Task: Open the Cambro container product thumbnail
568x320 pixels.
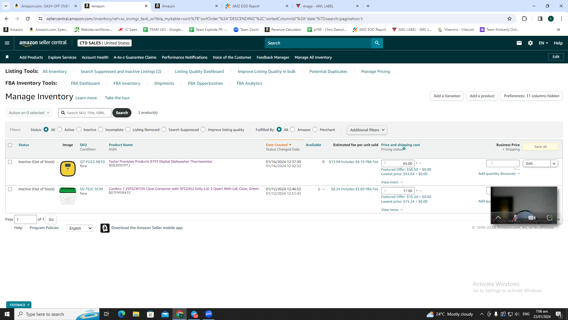Action: (x=68, y=196)
